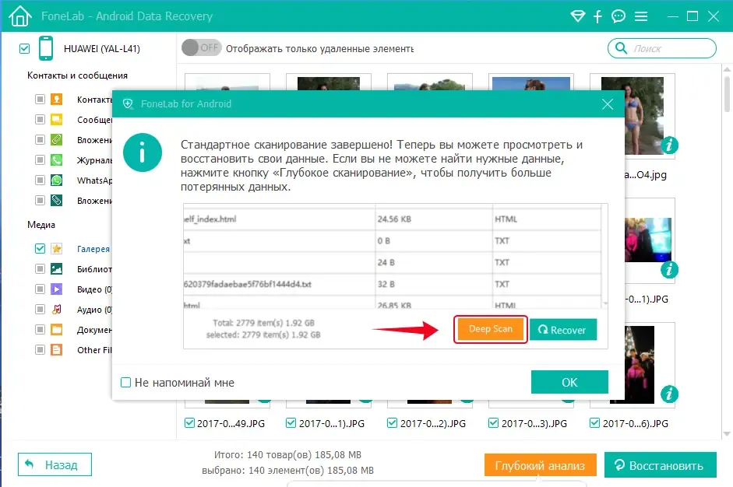The width and height of the screenshot is (733, 487).
Task: Open the feedback chat bubble icon
Action: pyautogui.click(x=618, y=16)
